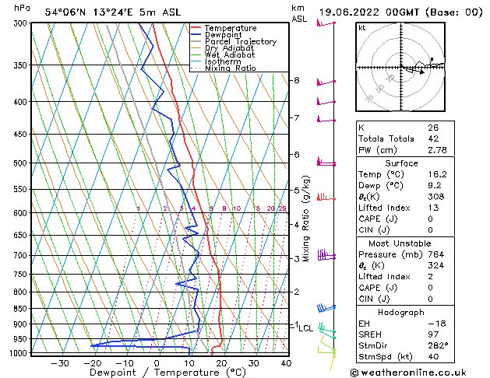Click the wind barb at 300 hPa
The image size is (490, 378).
pyautogui.click(x=326, y=23)
